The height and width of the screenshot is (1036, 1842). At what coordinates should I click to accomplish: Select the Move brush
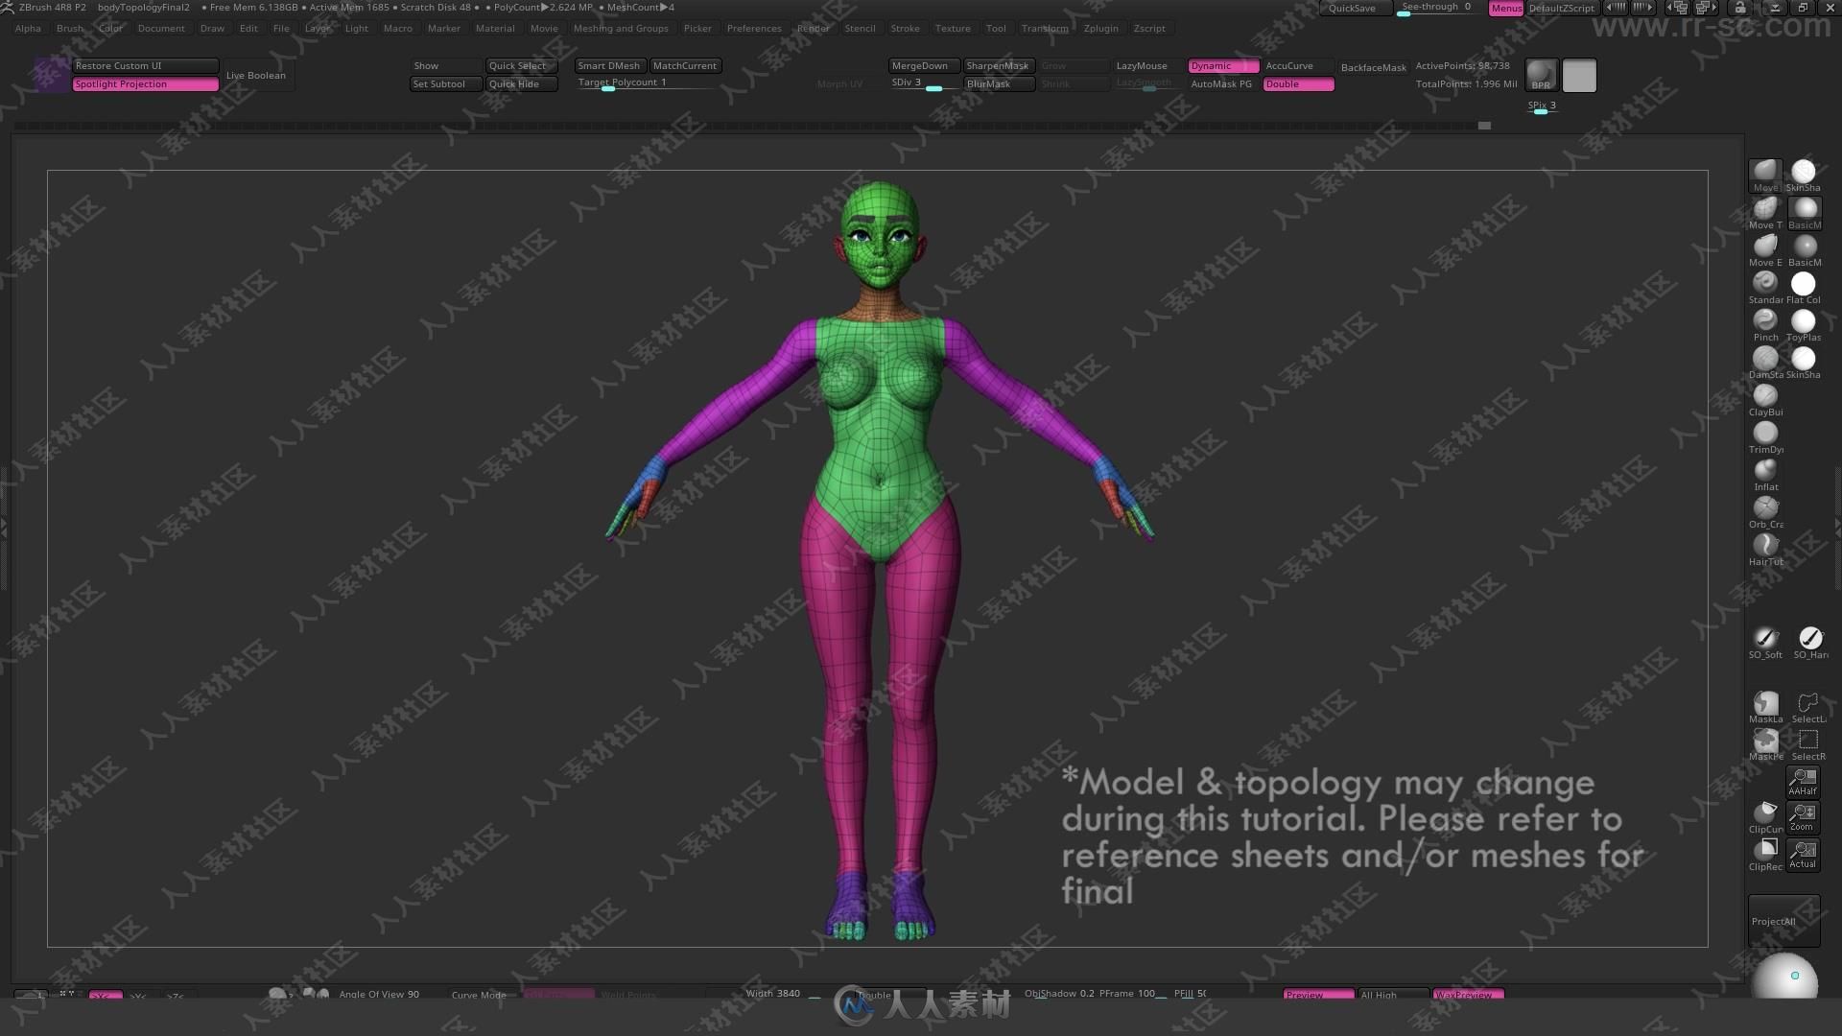click(x=1765, y=175)
